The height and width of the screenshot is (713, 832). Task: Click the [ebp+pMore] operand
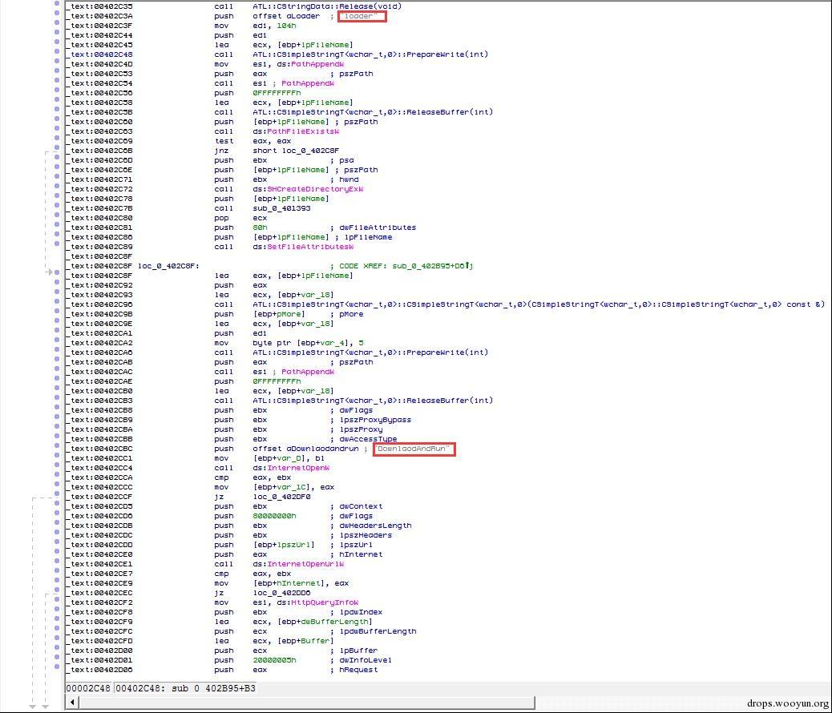click(x=279, y=314)
